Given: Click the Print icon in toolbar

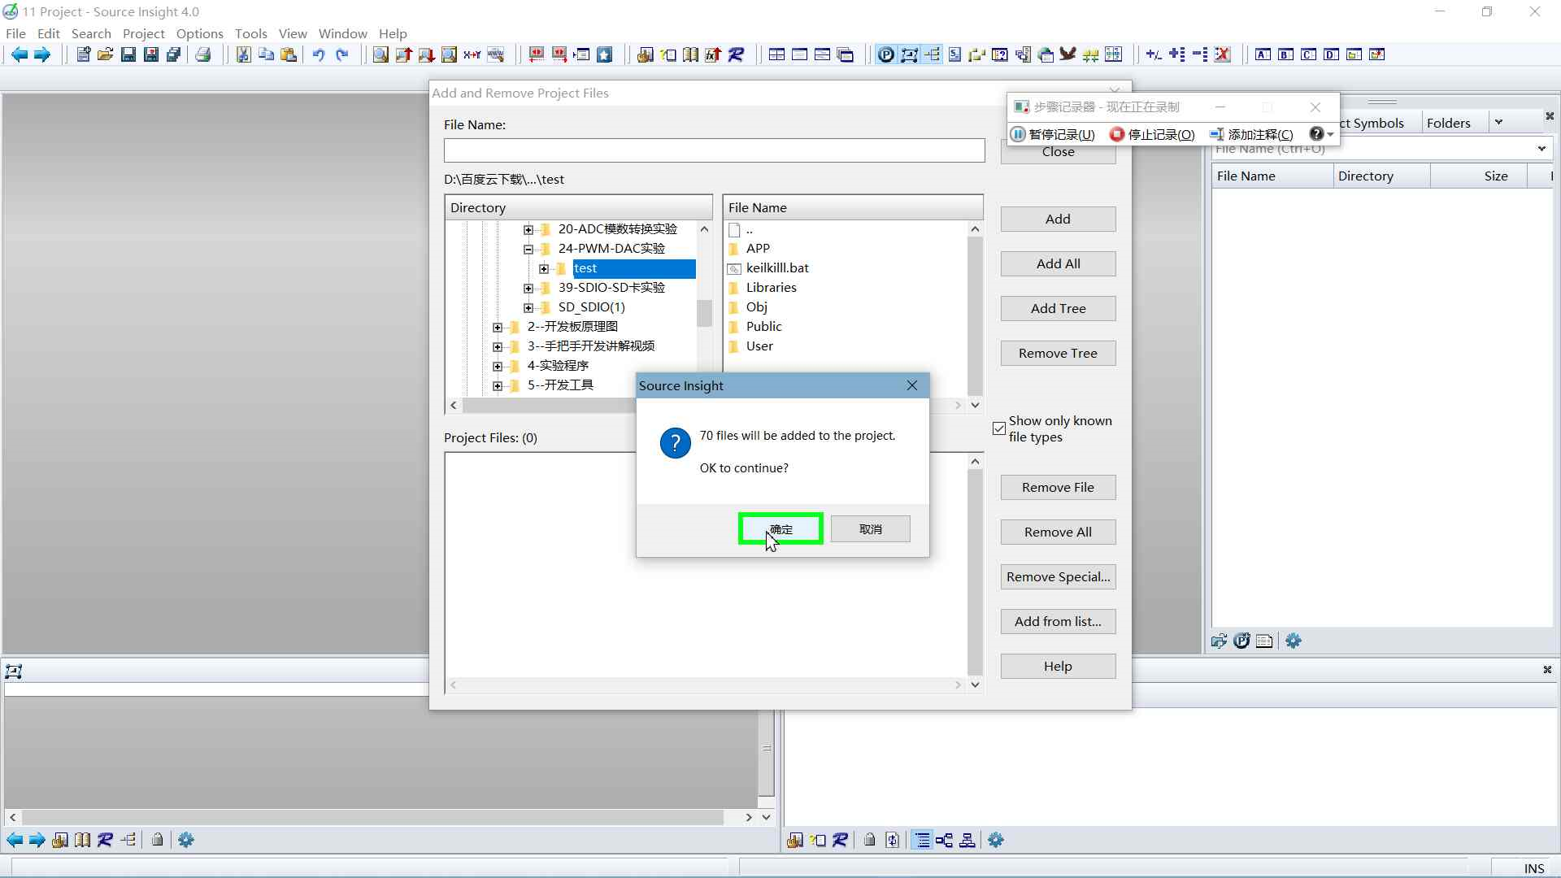Looking at the screenshot, I should coord(203,54).
